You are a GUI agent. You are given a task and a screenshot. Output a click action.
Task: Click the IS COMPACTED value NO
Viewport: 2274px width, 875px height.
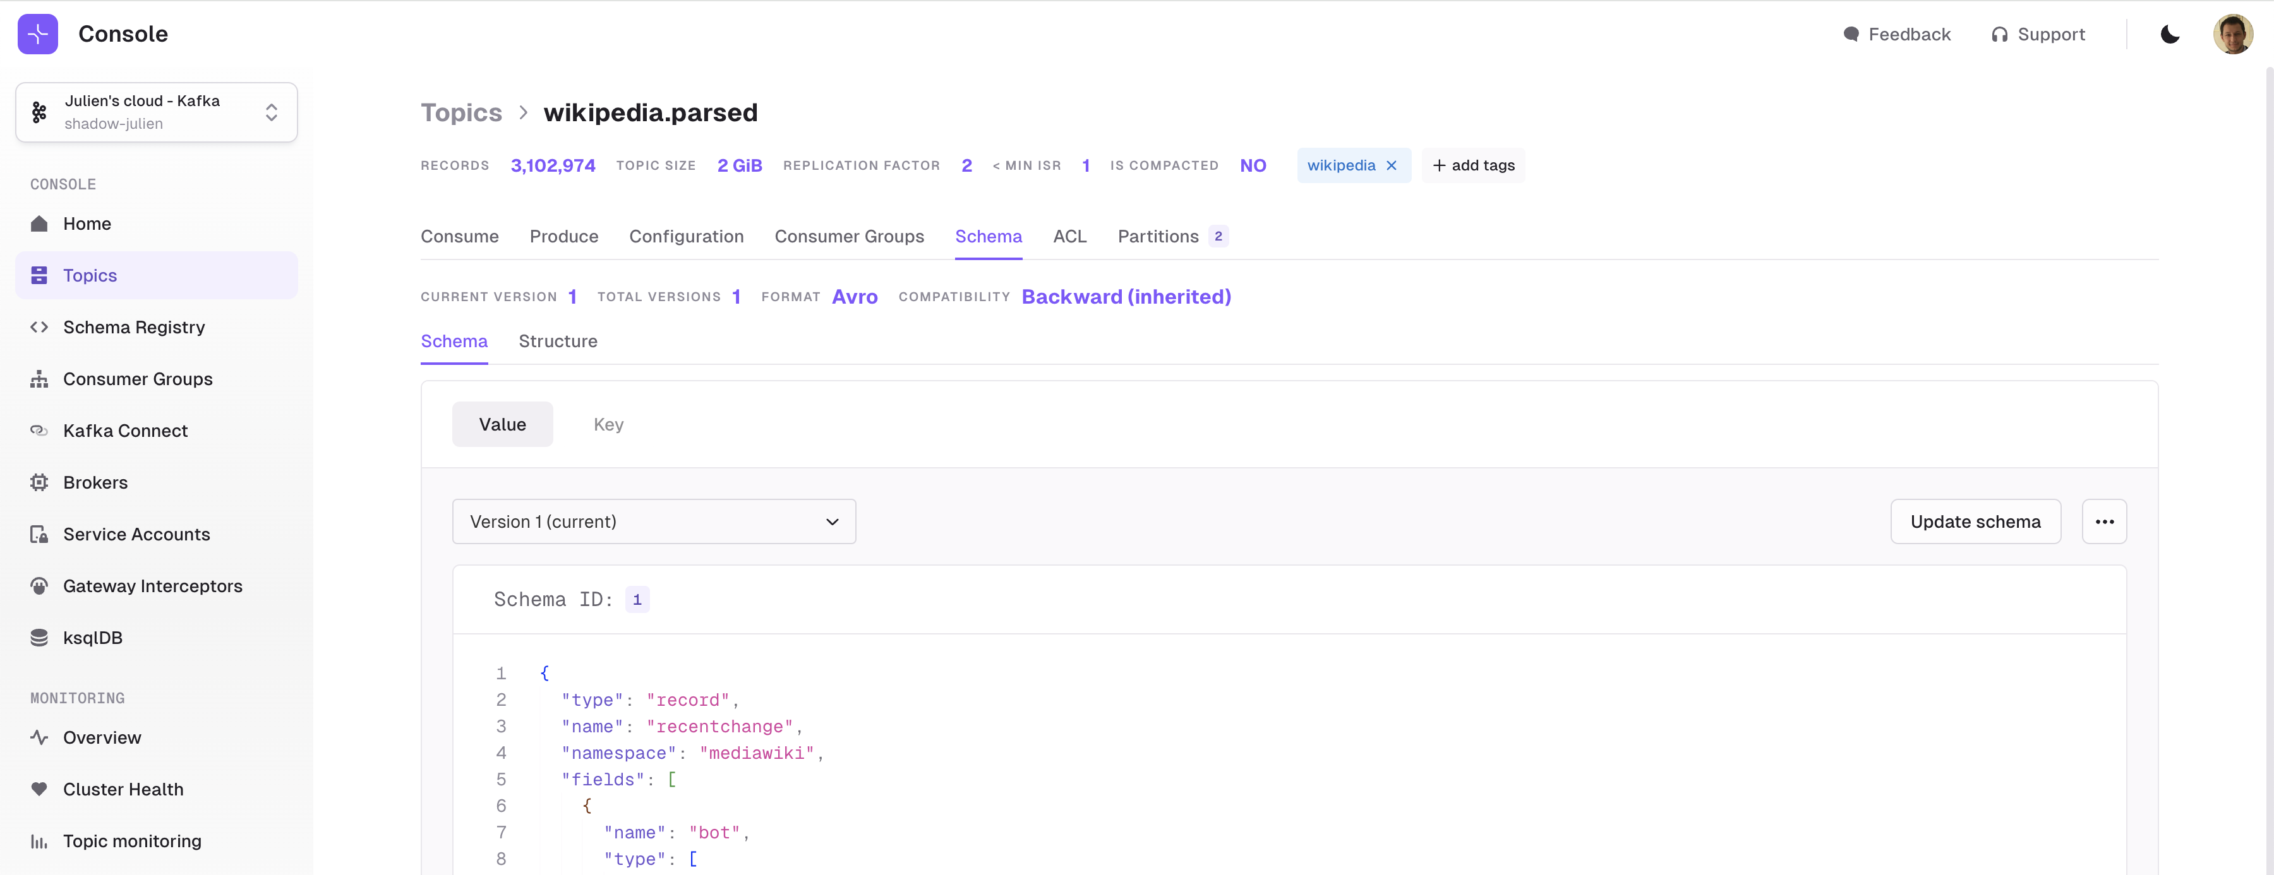[x=1253, y=166]
